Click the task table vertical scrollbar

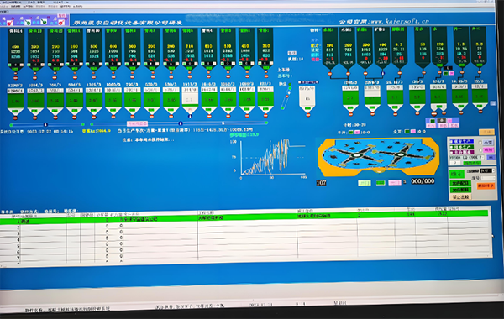point(491,232)
